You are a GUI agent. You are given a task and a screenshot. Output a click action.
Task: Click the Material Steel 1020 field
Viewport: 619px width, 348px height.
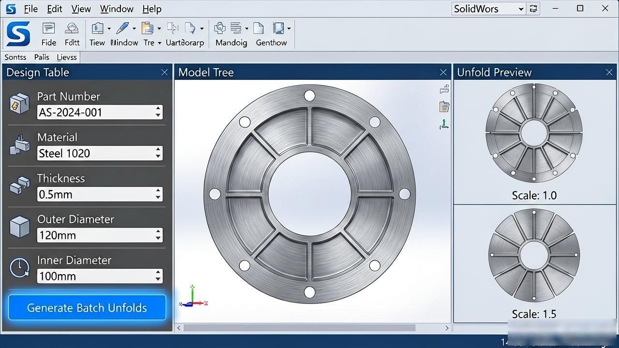click(100, 153)
